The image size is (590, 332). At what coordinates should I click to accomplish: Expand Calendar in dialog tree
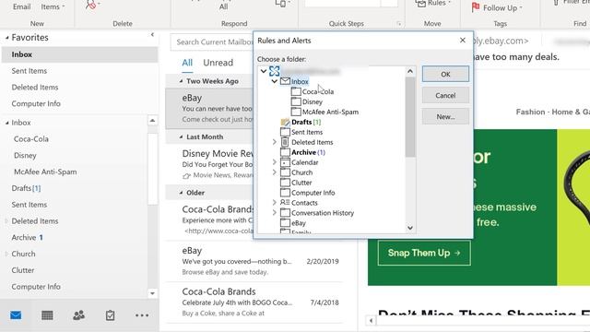coord(275,162)
